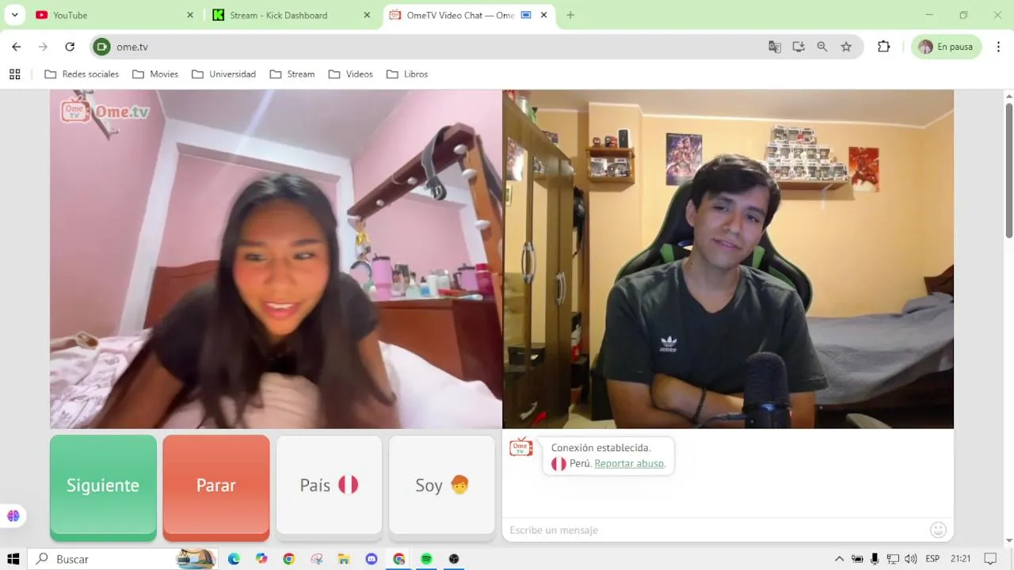
Task: Open the Snipping Tool icon in taskbar
Action: [x=317, y=559]
